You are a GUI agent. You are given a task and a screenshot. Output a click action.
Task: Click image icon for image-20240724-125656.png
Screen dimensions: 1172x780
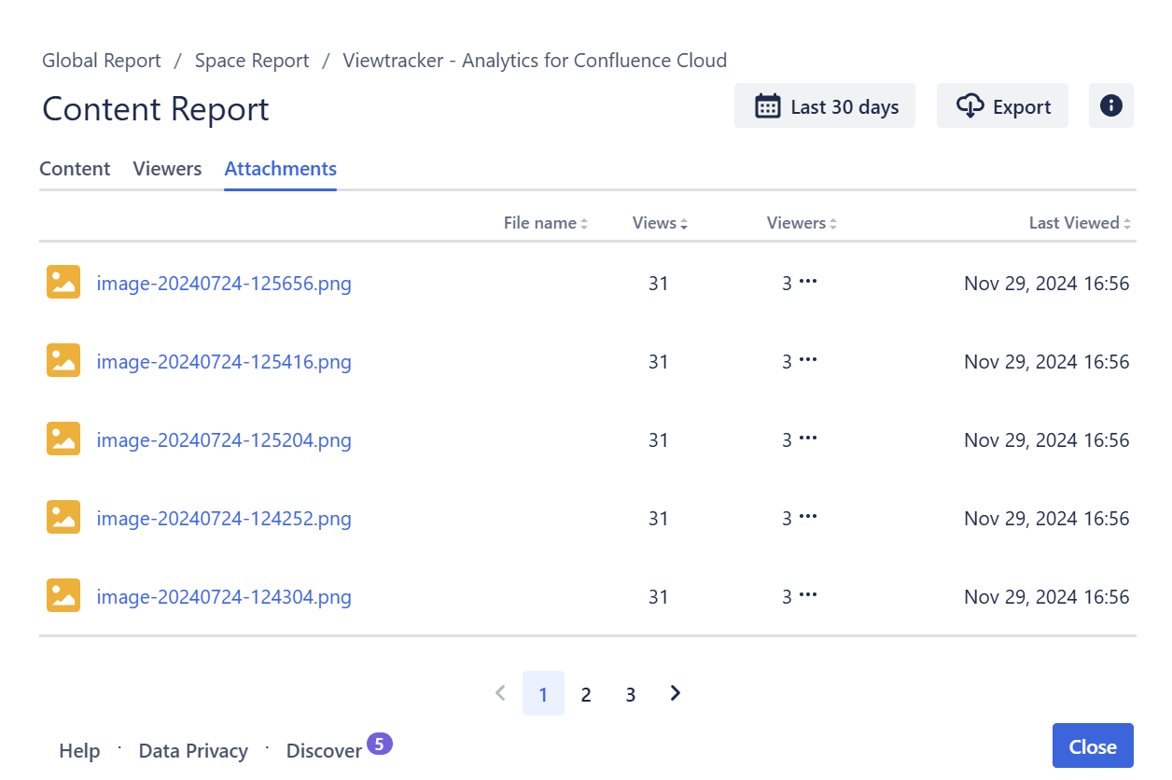point(63,282)
